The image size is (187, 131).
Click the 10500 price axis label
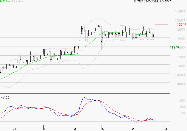180,75
